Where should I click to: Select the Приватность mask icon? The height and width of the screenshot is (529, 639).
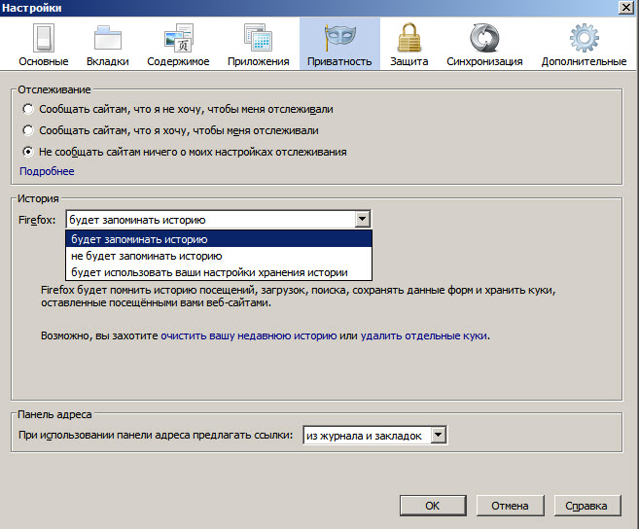[339, 39]
